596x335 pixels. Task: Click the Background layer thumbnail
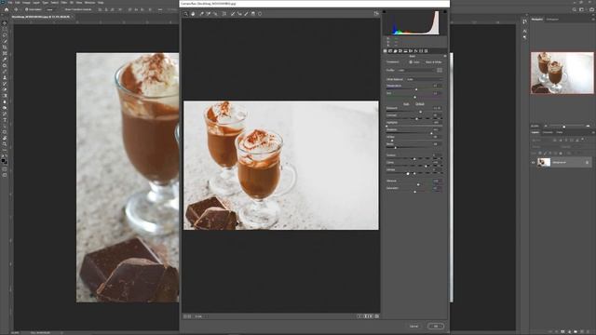click(x=544, y=162)
